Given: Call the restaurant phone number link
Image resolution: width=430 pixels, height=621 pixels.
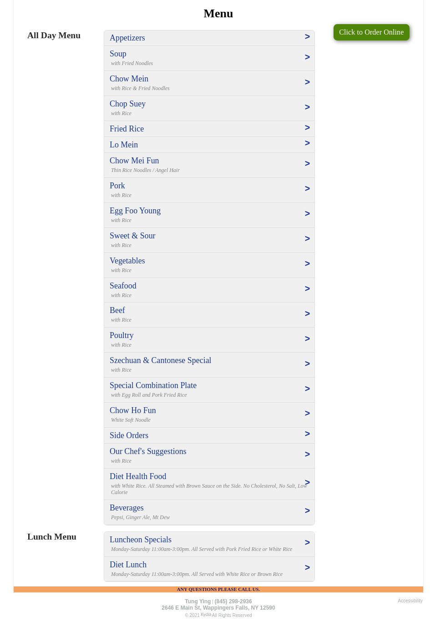Looking at the screenshot, I should pos(233,601).
